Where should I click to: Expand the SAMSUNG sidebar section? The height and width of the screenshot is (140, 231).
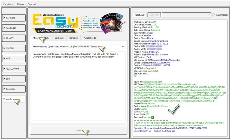tap(14, 28)
